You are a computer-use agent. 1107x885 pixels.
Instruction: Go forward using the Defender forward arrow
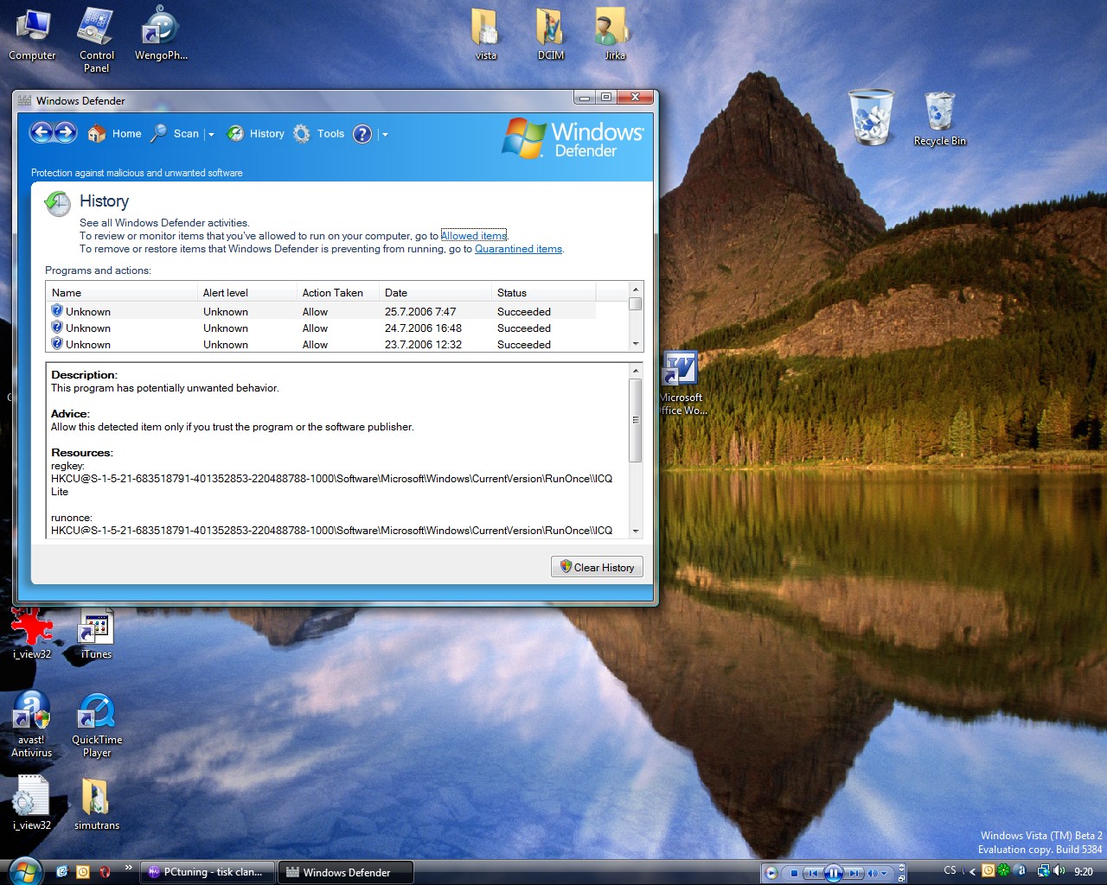[66, 132]
